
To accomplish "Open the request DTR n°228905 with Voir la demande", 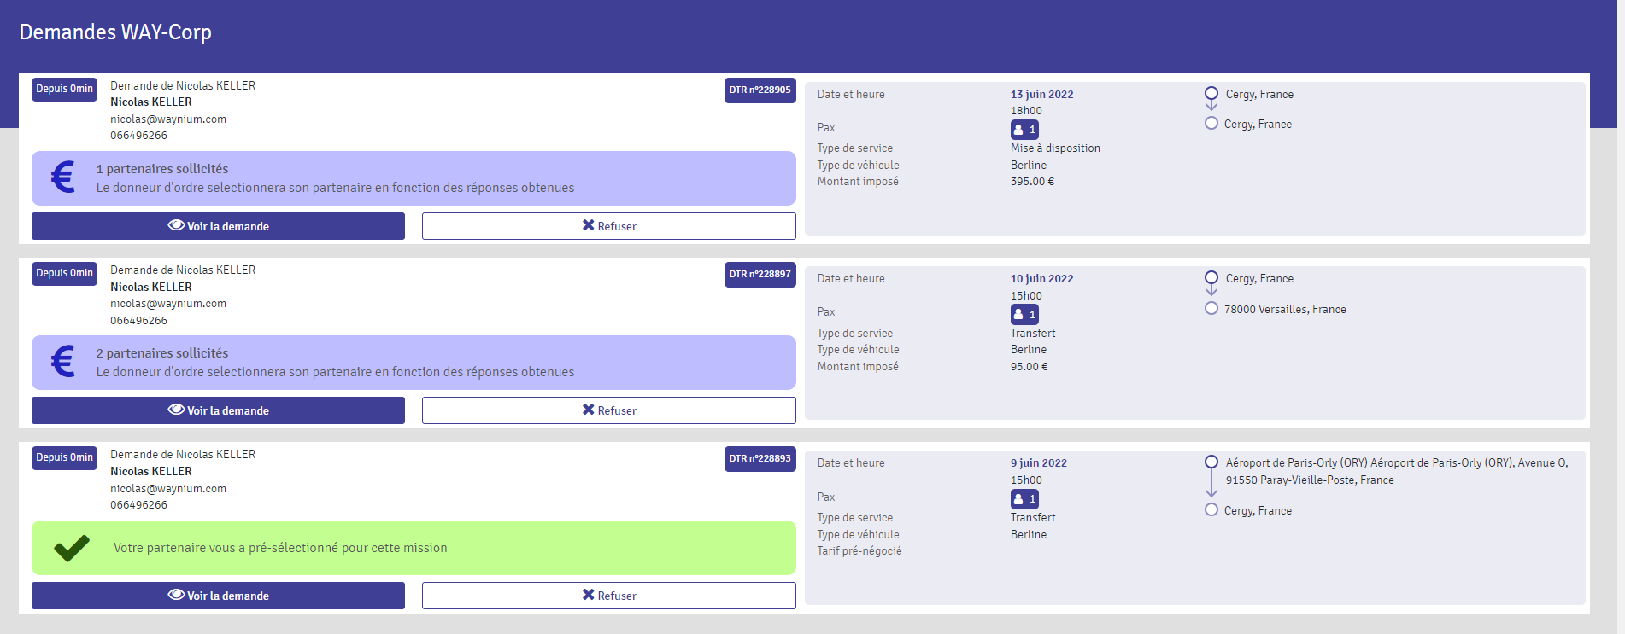I will tap(218, 226).
